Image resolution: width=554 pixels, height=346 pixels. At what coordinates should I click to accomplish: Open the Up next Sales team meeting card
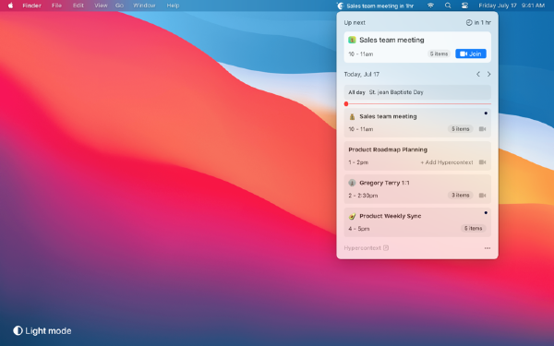(x=417, y=47)
